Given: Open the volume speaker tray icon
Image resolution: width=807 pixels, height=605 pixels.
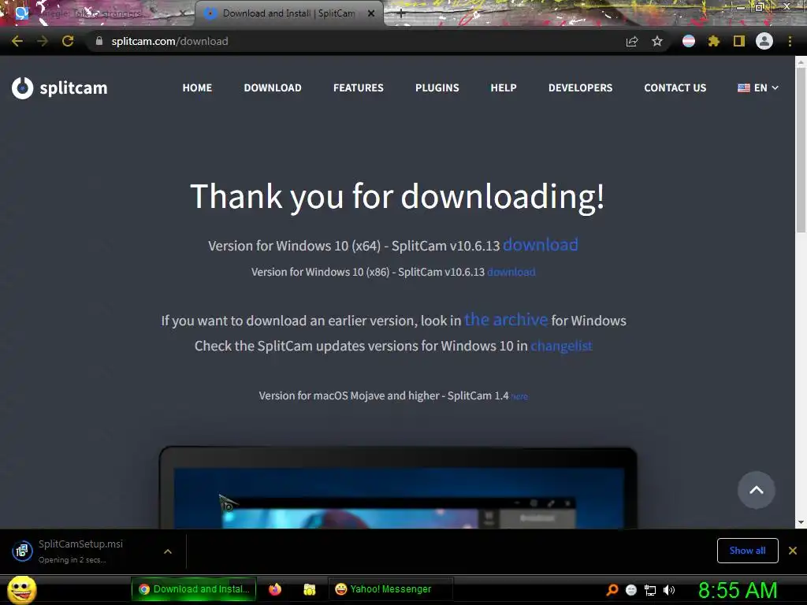Looking at the screenshot, I should pos(669,590).
